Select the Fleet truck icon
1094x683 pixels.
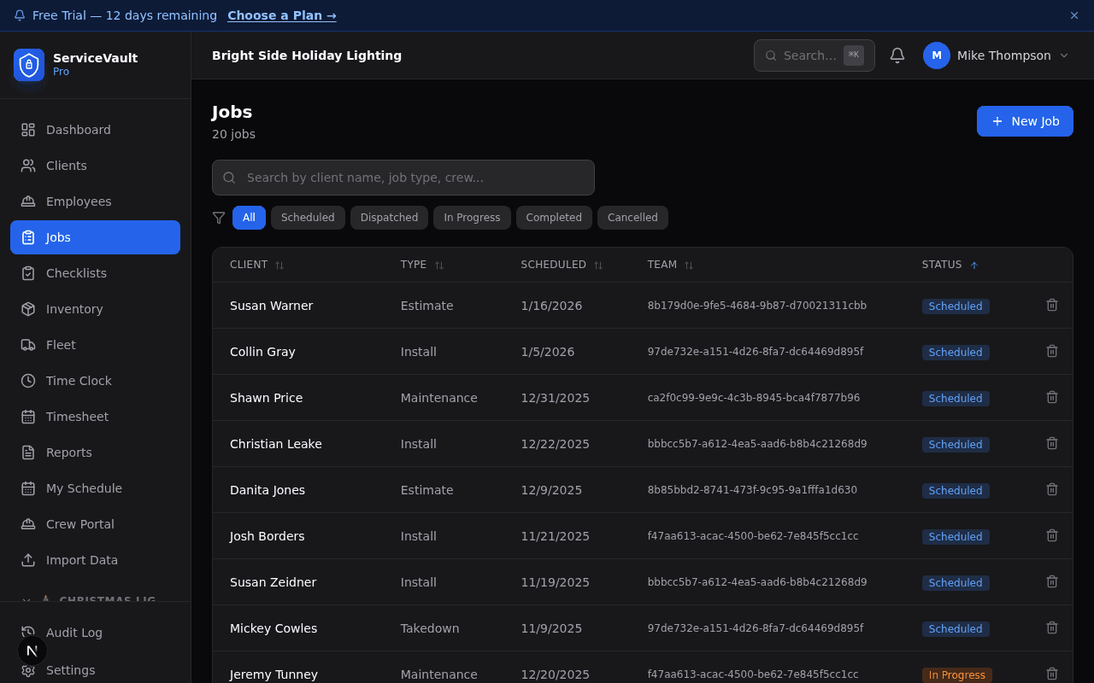pos(26,345)
